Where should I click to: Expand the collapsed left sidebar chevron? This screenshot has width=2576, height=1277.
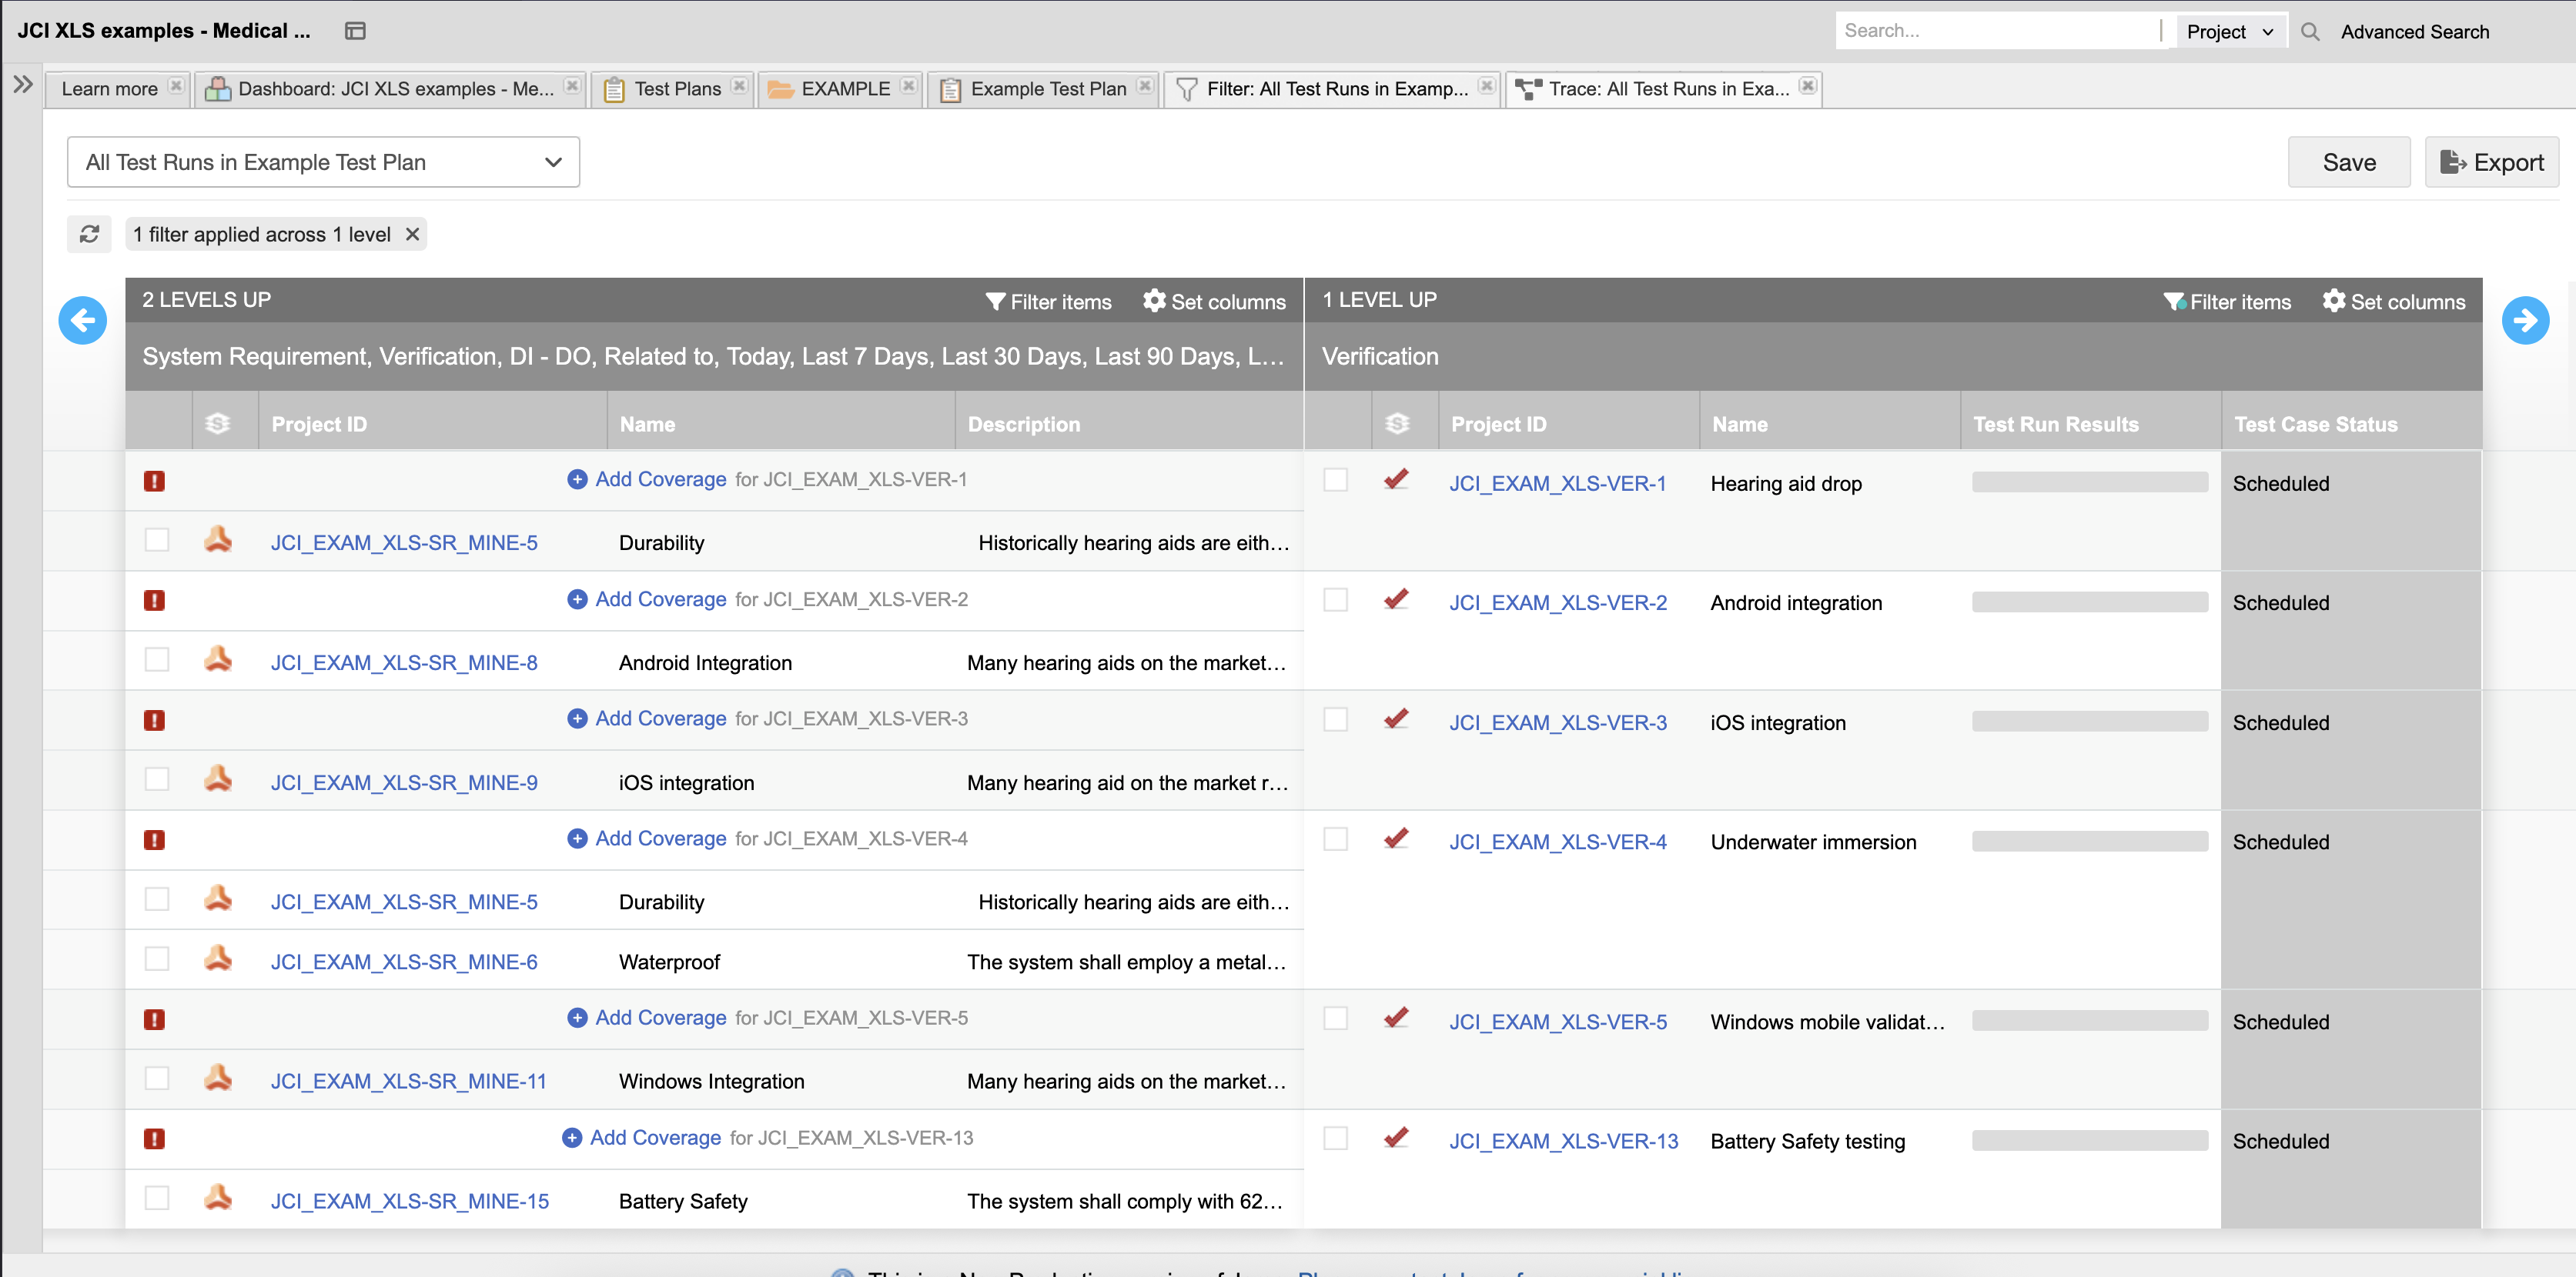22,85
